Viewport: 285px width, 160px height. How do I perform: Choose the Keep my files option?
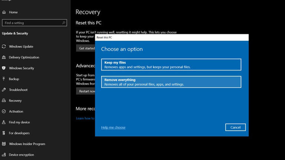coord(171,64)
